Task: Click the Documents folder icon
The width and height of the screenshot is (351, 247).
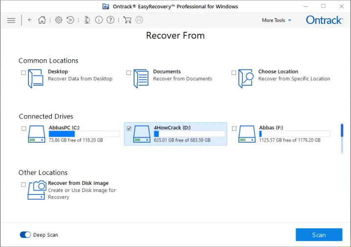Action: pyautogui.click(x=141, y=78)
